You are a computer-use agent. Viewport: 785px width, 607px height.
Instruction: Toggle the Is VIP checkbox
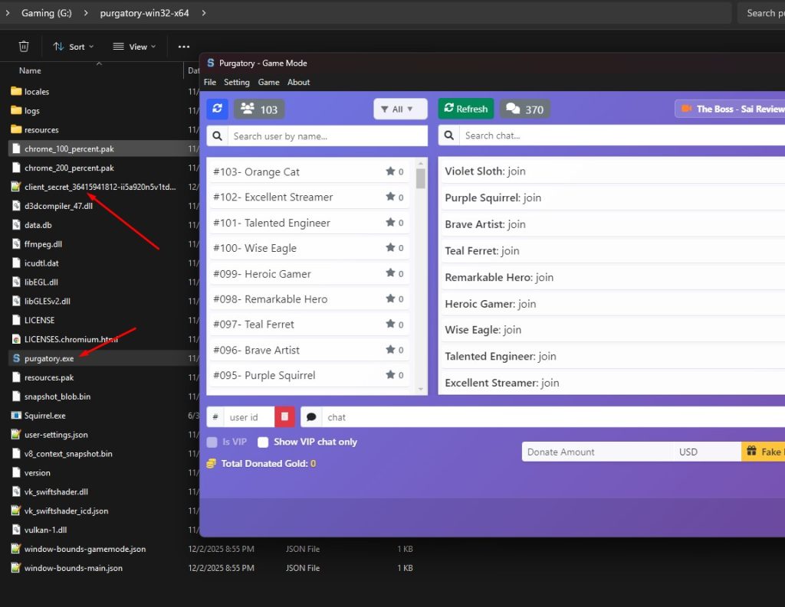[x=212, y=442]
